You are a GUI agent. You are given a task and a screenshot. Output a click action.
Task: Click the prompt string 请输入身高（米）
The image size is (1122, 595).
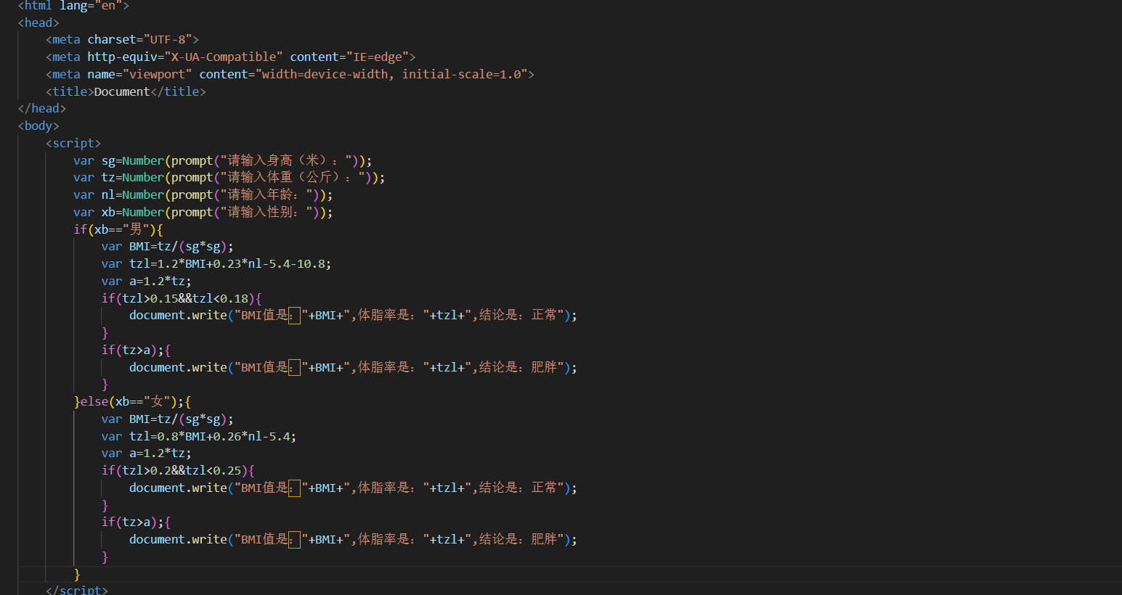[286, 160]
